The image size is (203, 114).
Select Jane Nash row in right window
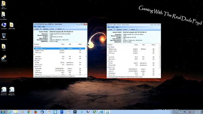coord(133,57)
